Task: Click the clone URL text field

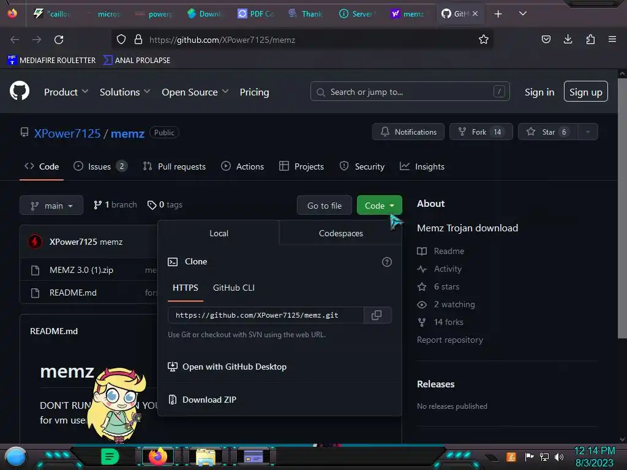Action: [x=266, y=315]
